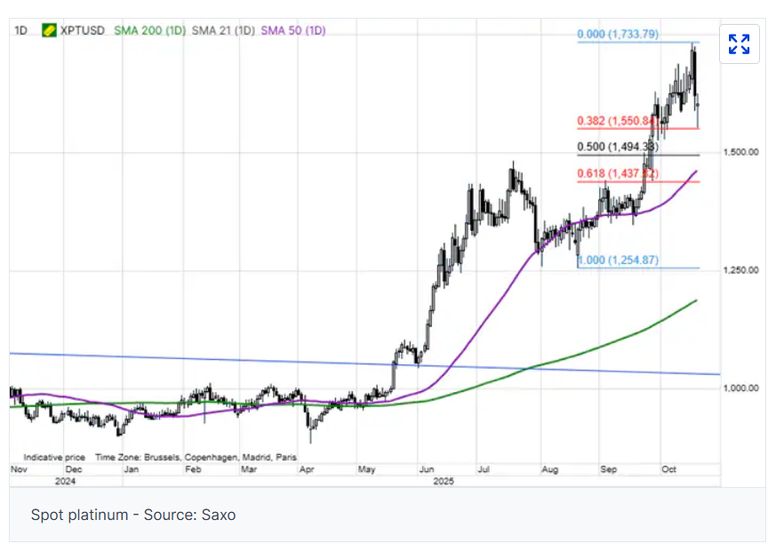Select the 1D timeframe label

[x=21, y=30]
